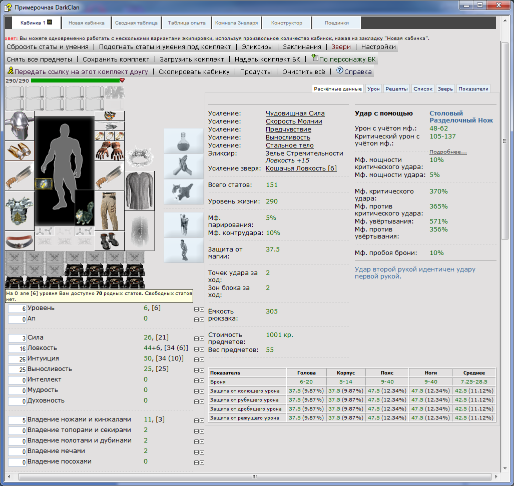Decrease Сила with the minus button
The width and height of the screenshot is (514, 486).
coord(196,338)
